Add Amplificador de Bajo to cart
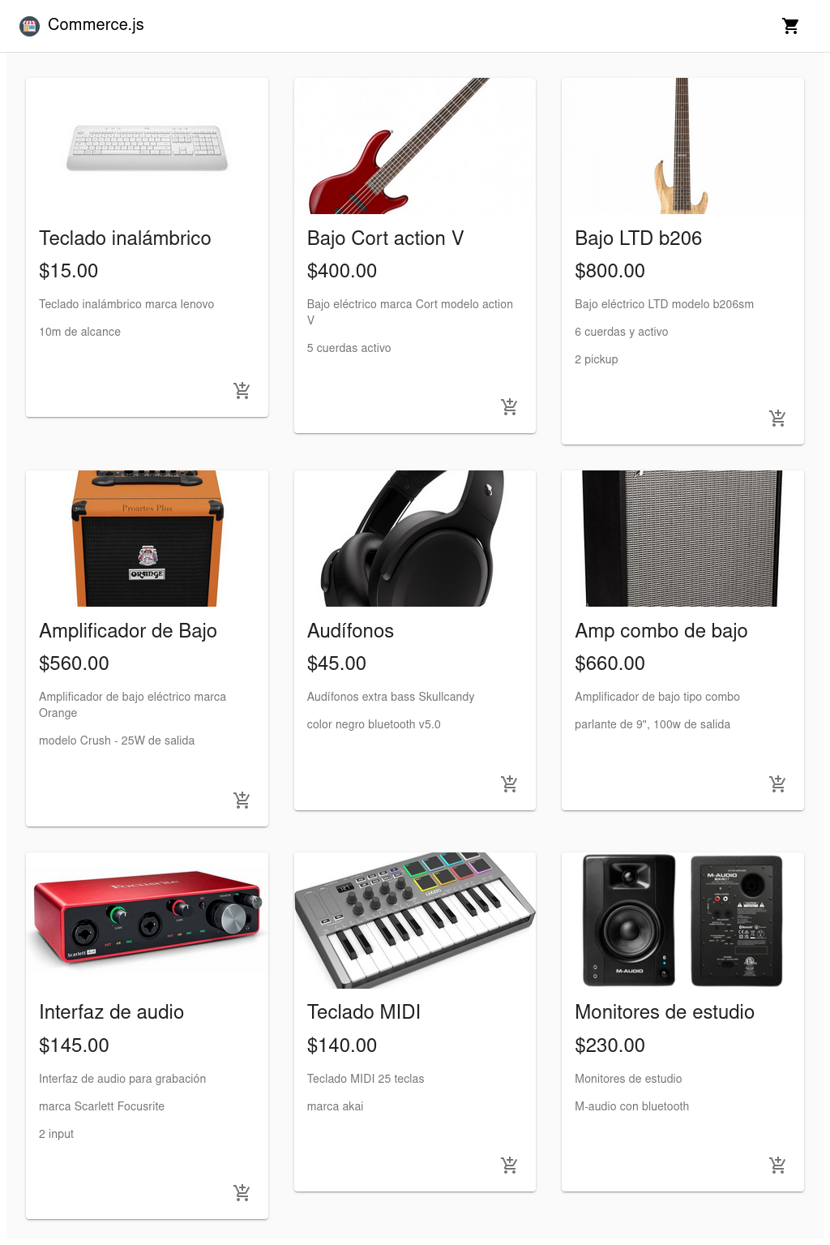The width and height of the screenshot is (830, 1245). [x=242, y=800]
